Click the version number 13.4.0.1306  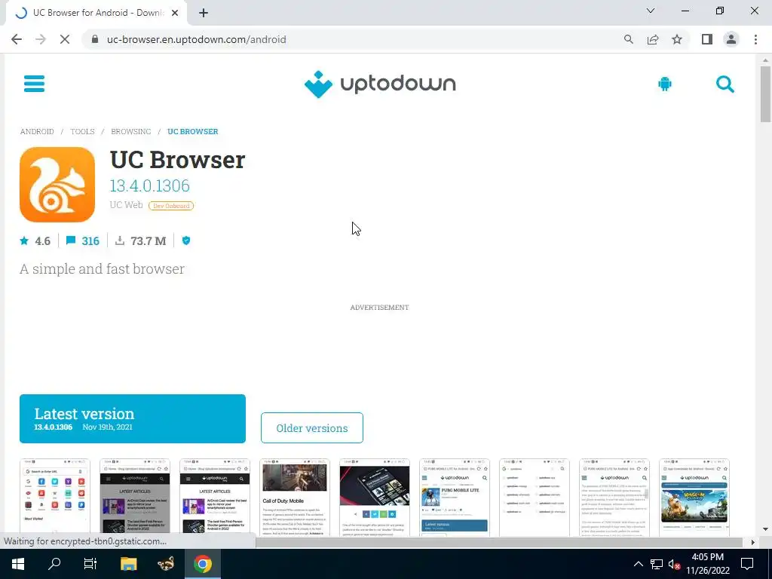[x=150, y=185]
